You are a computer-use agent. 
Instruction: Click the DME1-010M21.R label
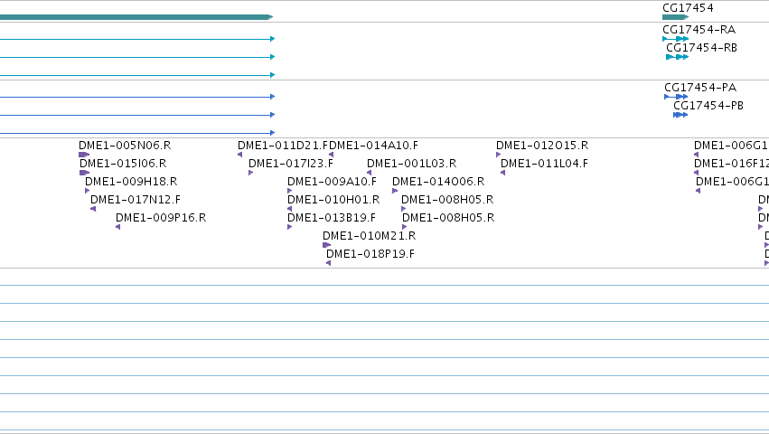tap(370, 236)
